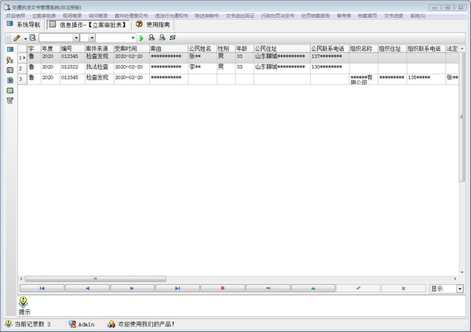471x332 pixels.
Task: Click the trash icon in left sidebar
Action: coord(10,100)
